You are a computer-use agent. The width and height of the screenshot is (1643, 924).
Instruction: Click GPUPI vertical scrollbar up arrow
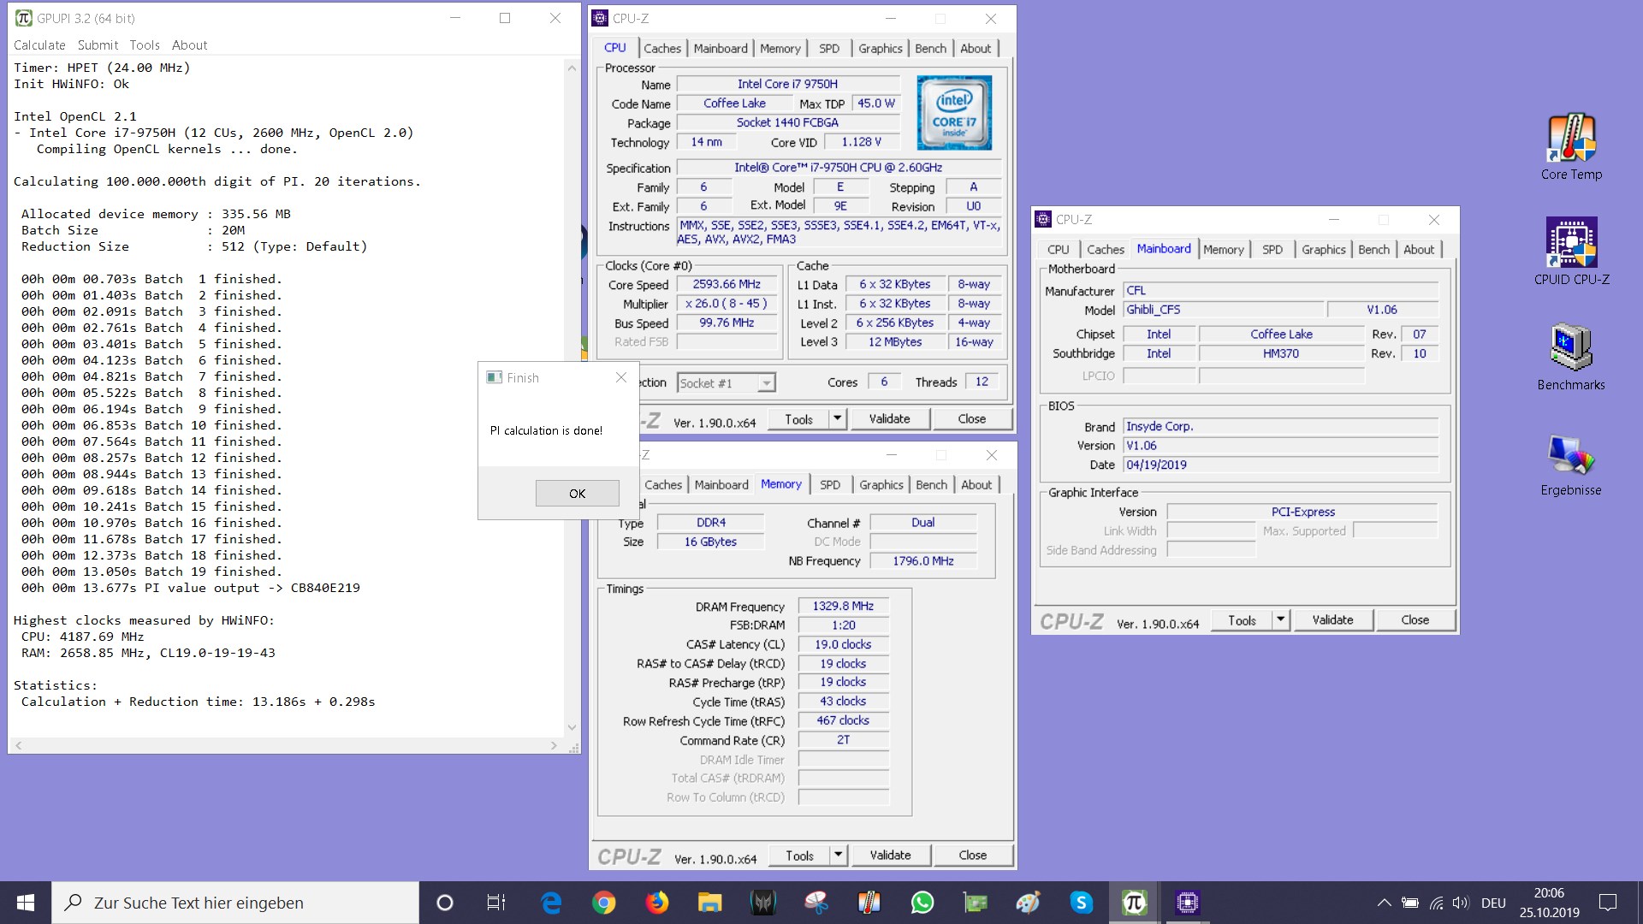572,68
